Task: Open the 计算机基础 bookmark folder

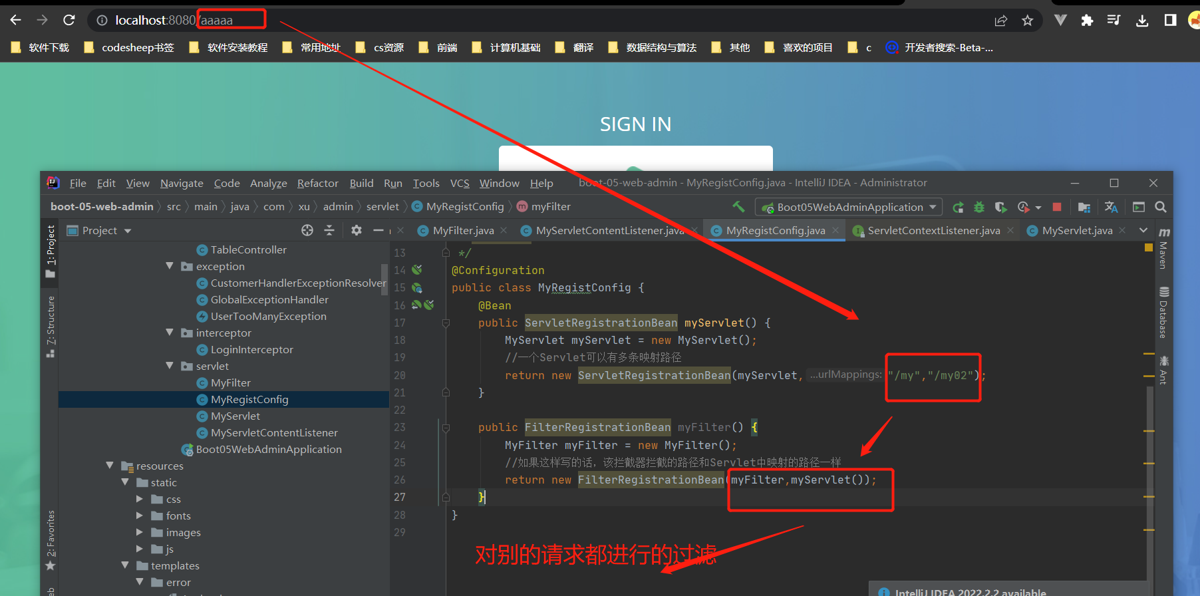Action: click(506, 47)
